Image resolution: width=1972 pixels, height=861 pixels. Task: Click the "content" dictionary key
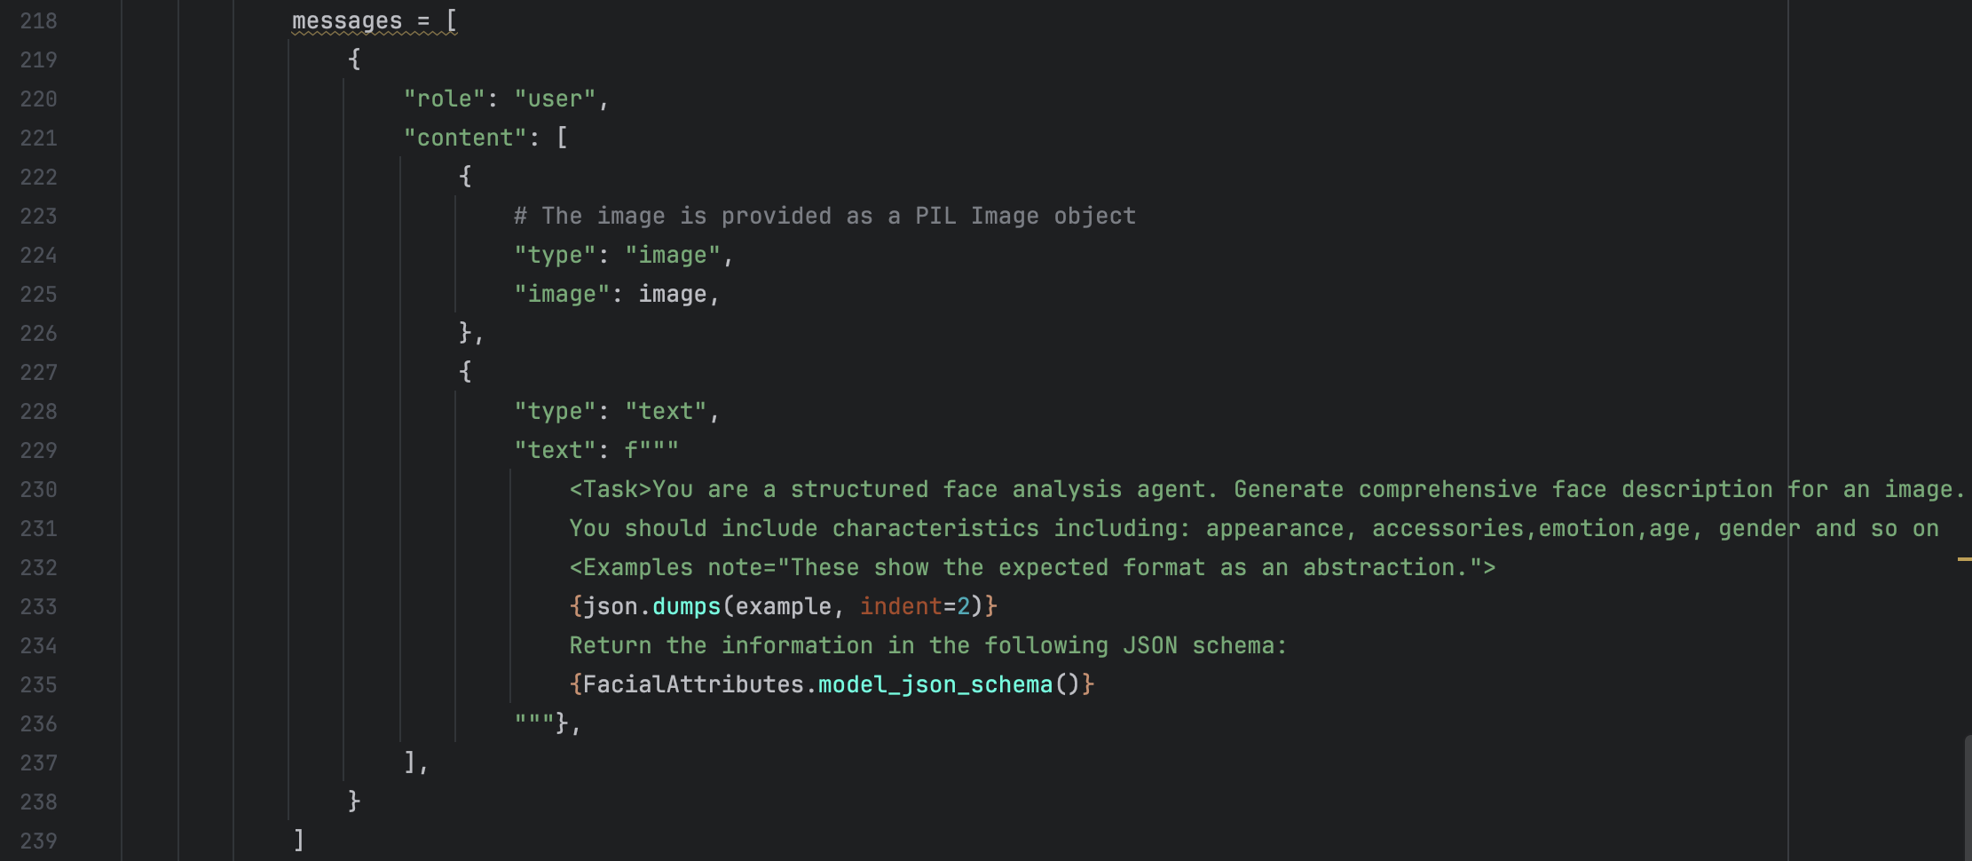click(465, 138)
